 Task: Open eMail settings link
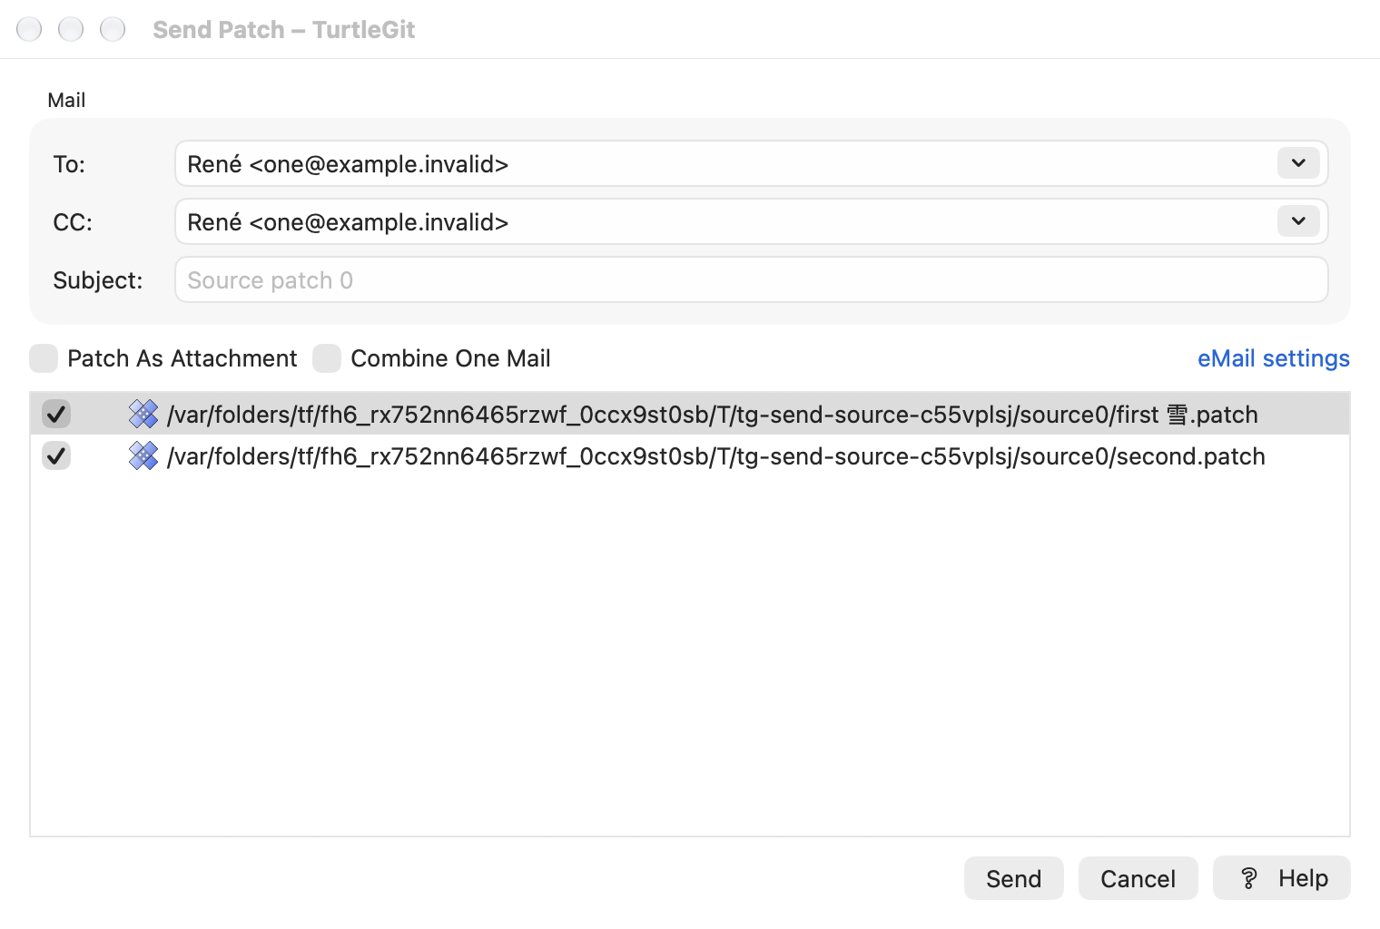pyautogui.click(x=1273, y=358)
